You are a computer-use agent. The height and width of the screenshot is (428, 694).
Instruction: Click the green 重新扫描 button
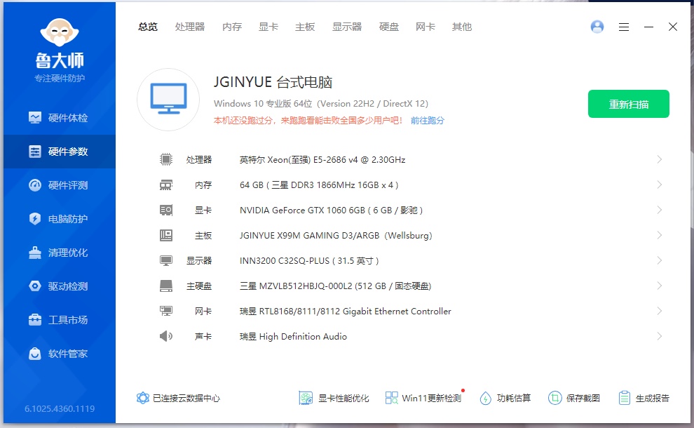coord(628,104)
